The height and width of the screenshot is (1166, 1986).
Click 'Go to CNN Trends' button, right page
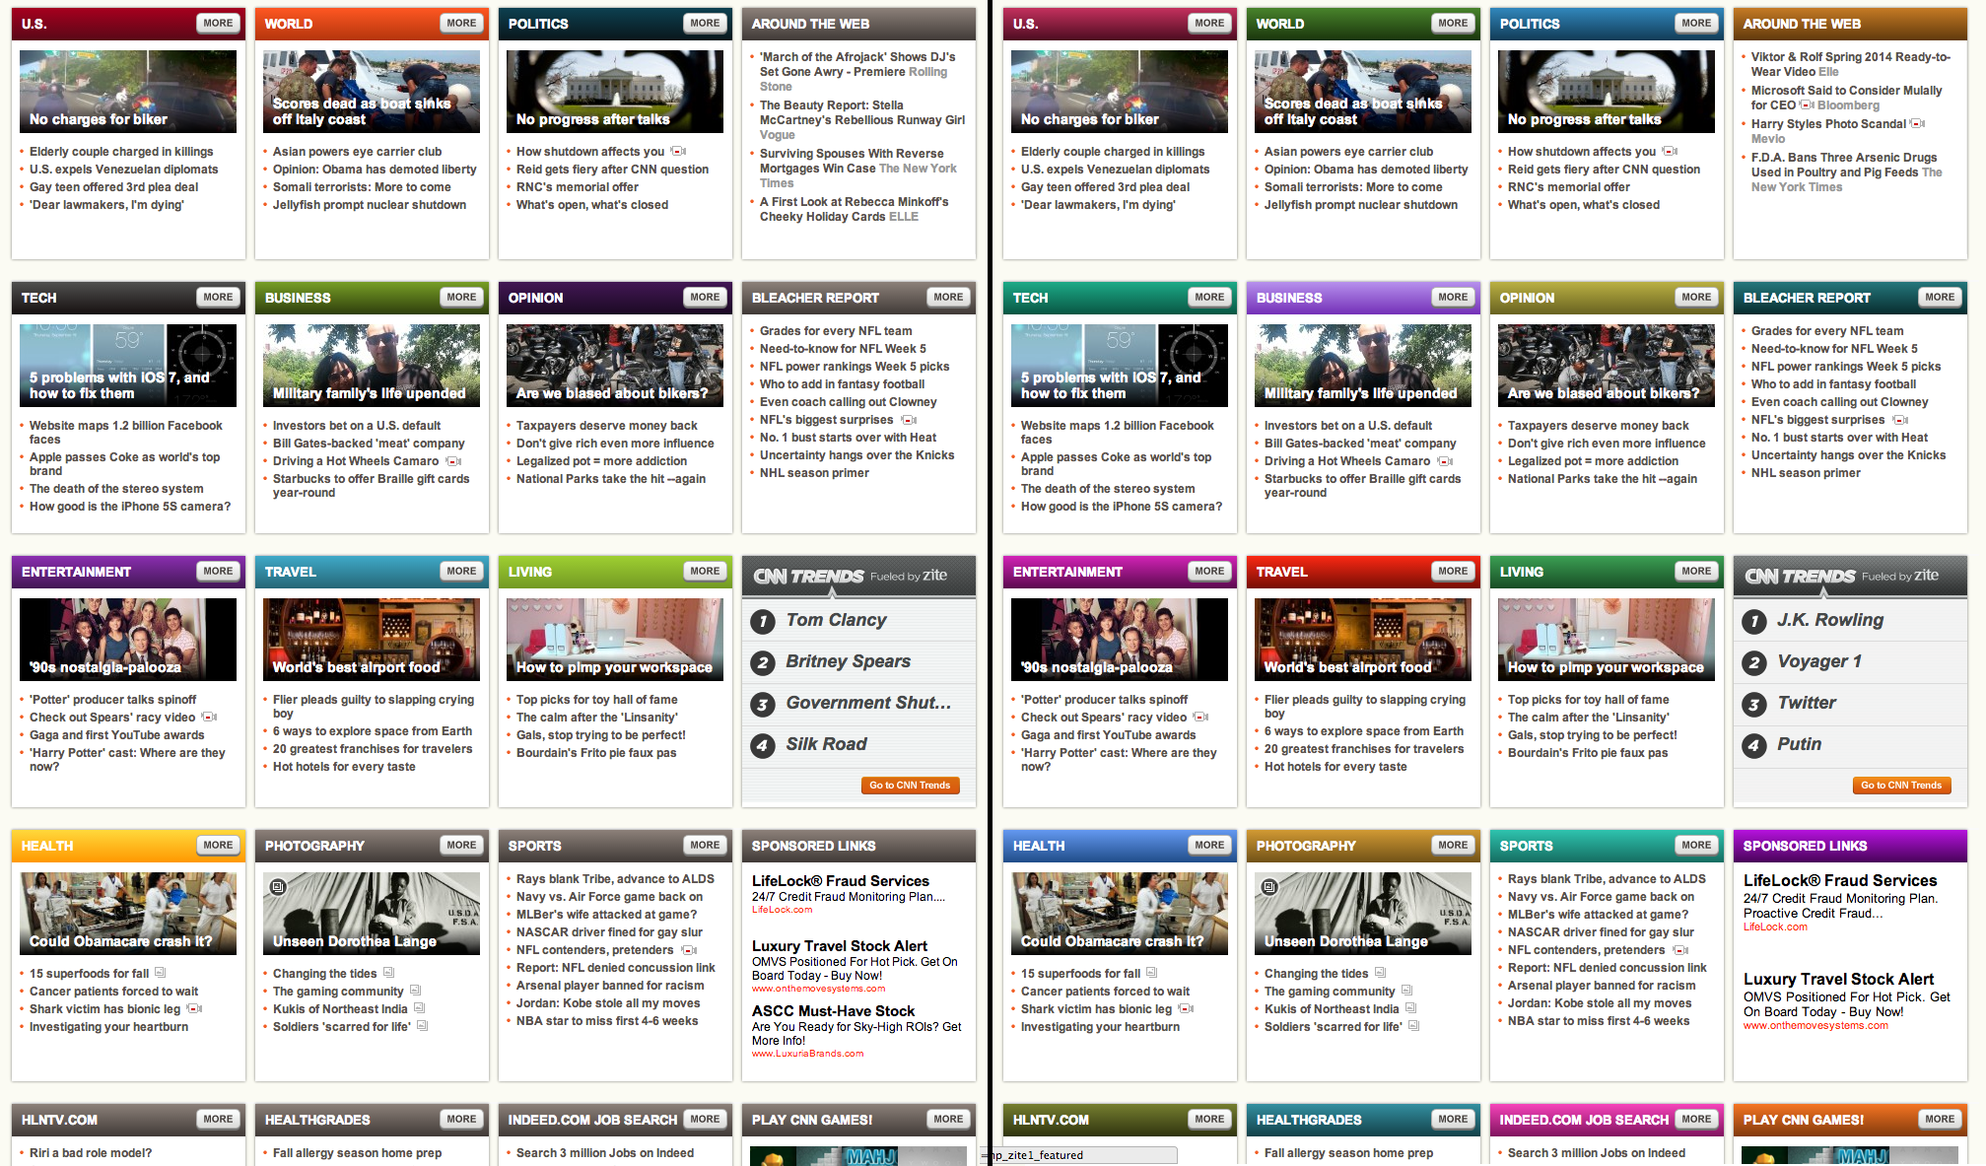point(1901,786)
